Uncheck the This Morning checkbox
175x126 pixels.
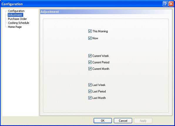90,31
